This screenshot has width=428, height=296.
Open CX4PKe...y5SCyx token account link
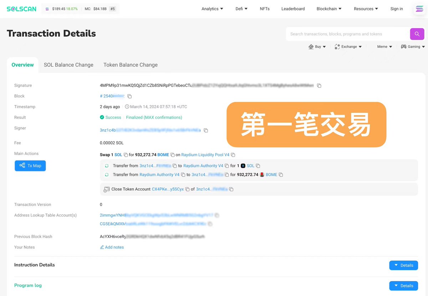(168, 189)
